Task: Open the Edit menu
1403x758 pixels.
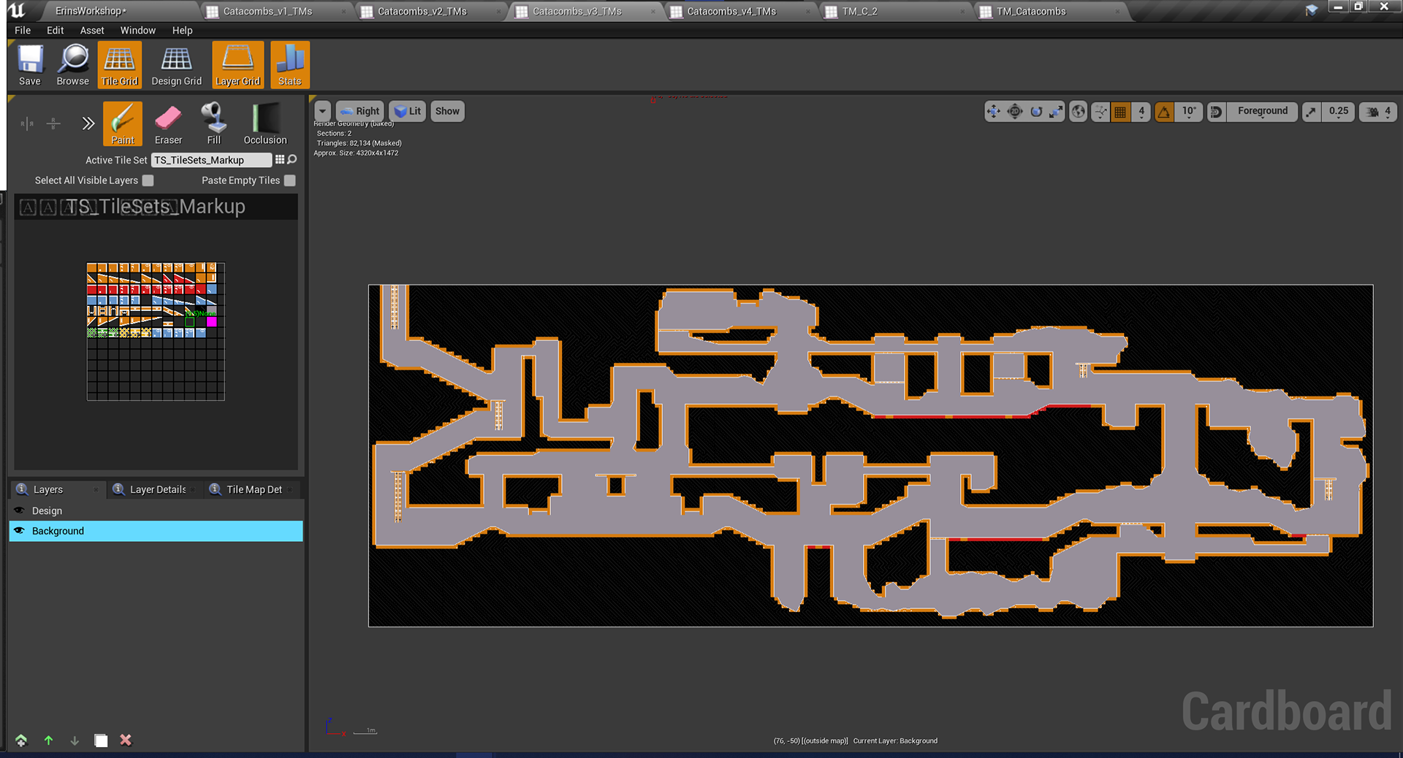Action: [56, 30]
